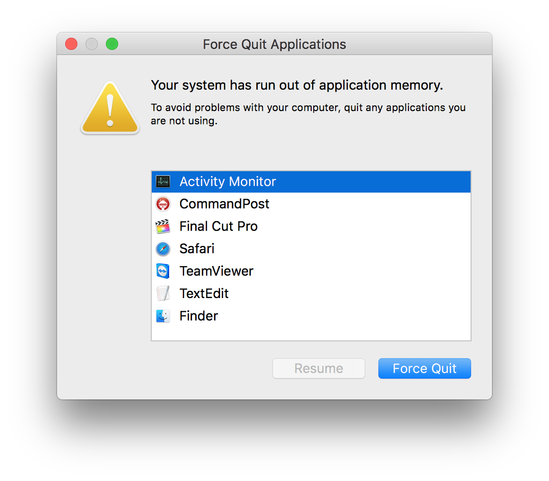The width and height of the screenshot is (549, 481).
Task: Pick TeamViewer from the applications list
Action: [x=311, y=271]
